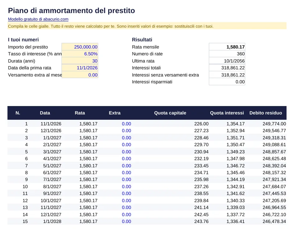Click the date cell 11/1/2026 in row 1
Screen dimensions: 294x232
click(51, 124)
